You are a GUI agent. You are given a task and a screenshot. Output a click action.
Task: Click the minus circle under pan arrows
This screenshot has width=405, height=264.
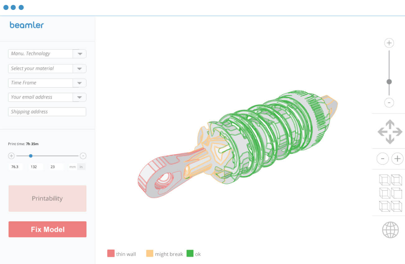pos(383,159)
